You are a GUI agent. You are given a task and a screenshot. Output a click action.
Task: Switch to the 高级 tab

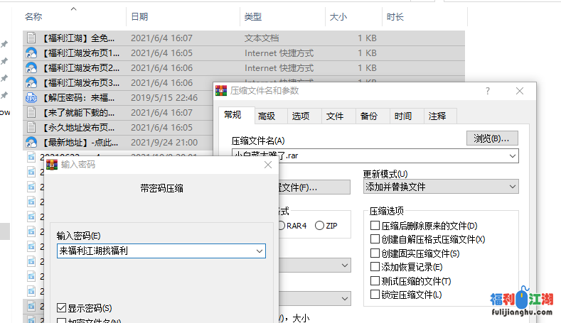(267, 116)
